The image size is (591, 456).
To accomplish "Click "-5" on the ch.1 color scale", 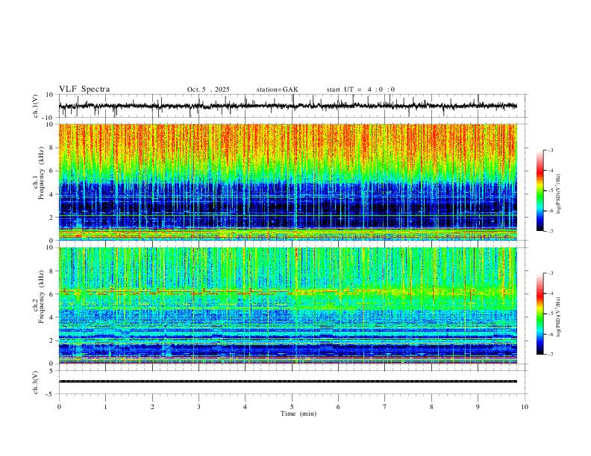I will tap(550, 191).
